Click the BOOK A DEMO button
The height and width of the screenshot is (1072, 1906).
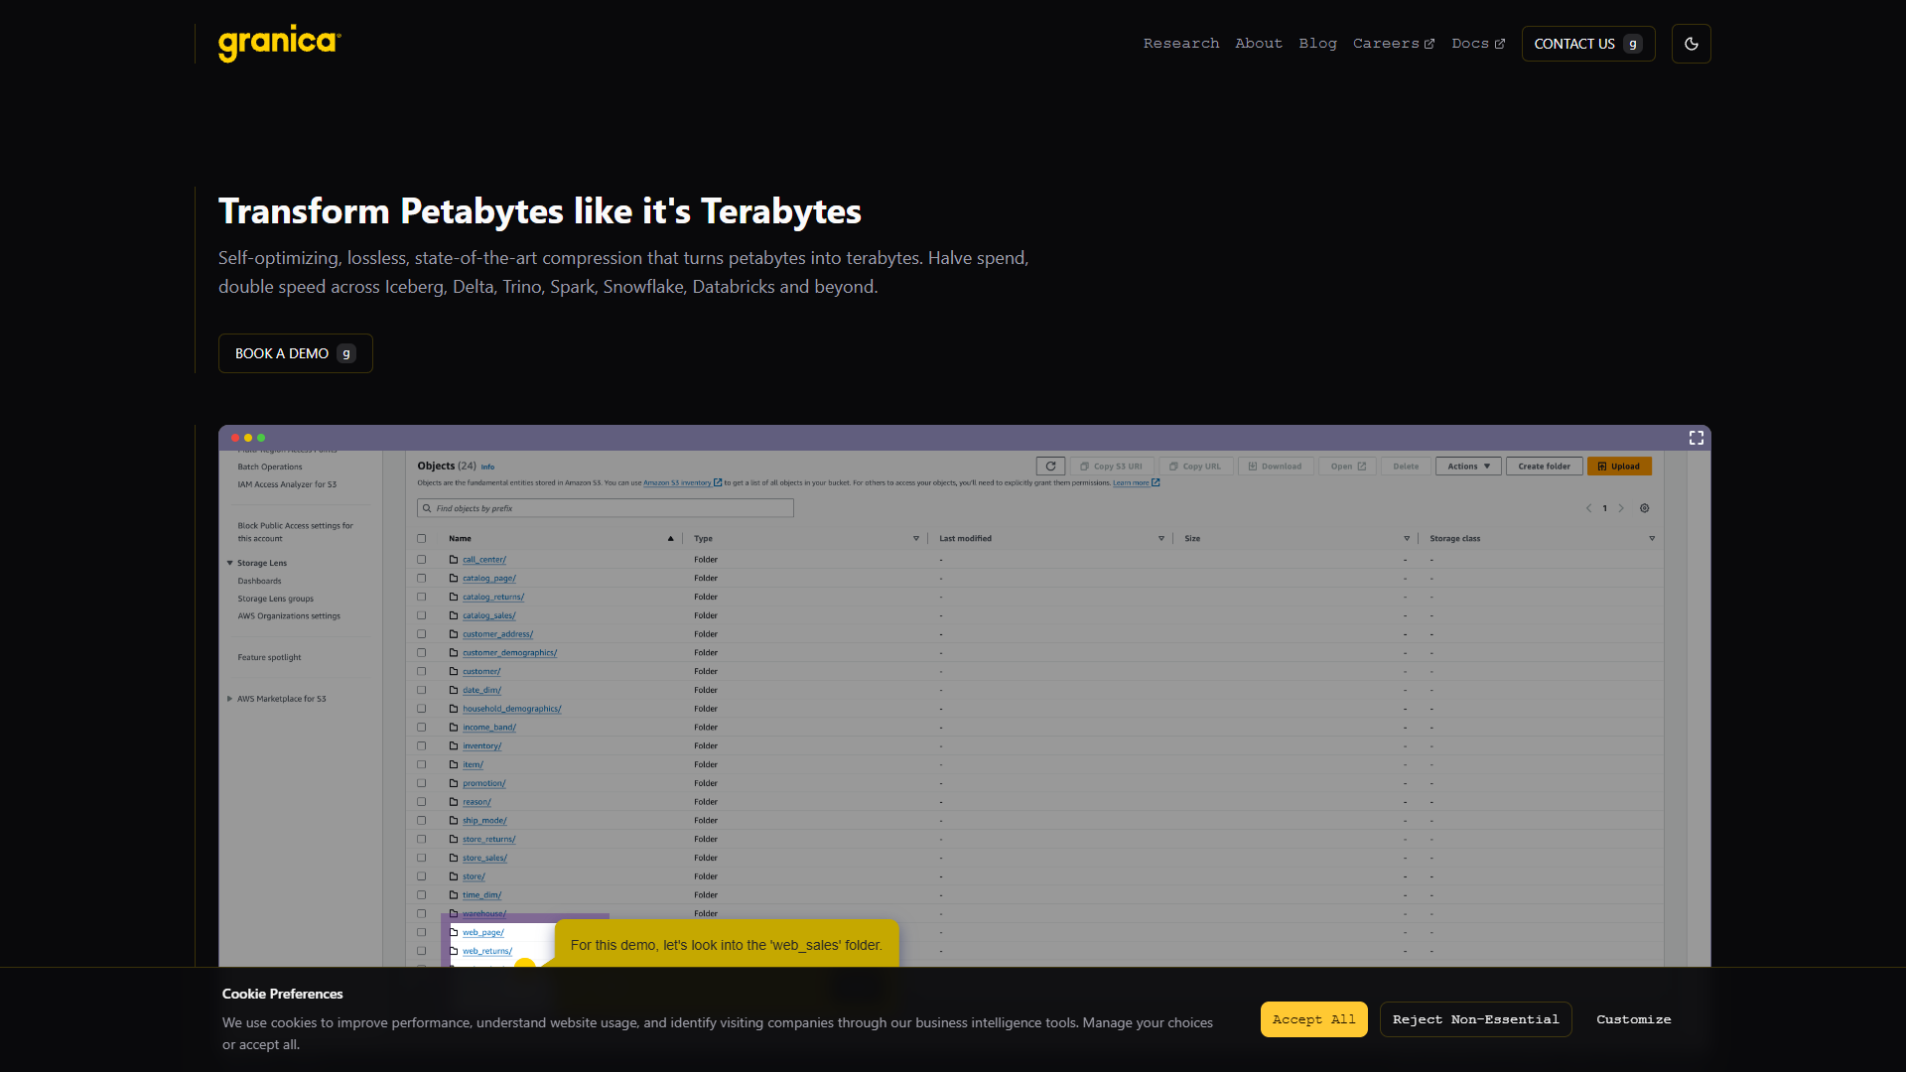[x=296, y=353]
